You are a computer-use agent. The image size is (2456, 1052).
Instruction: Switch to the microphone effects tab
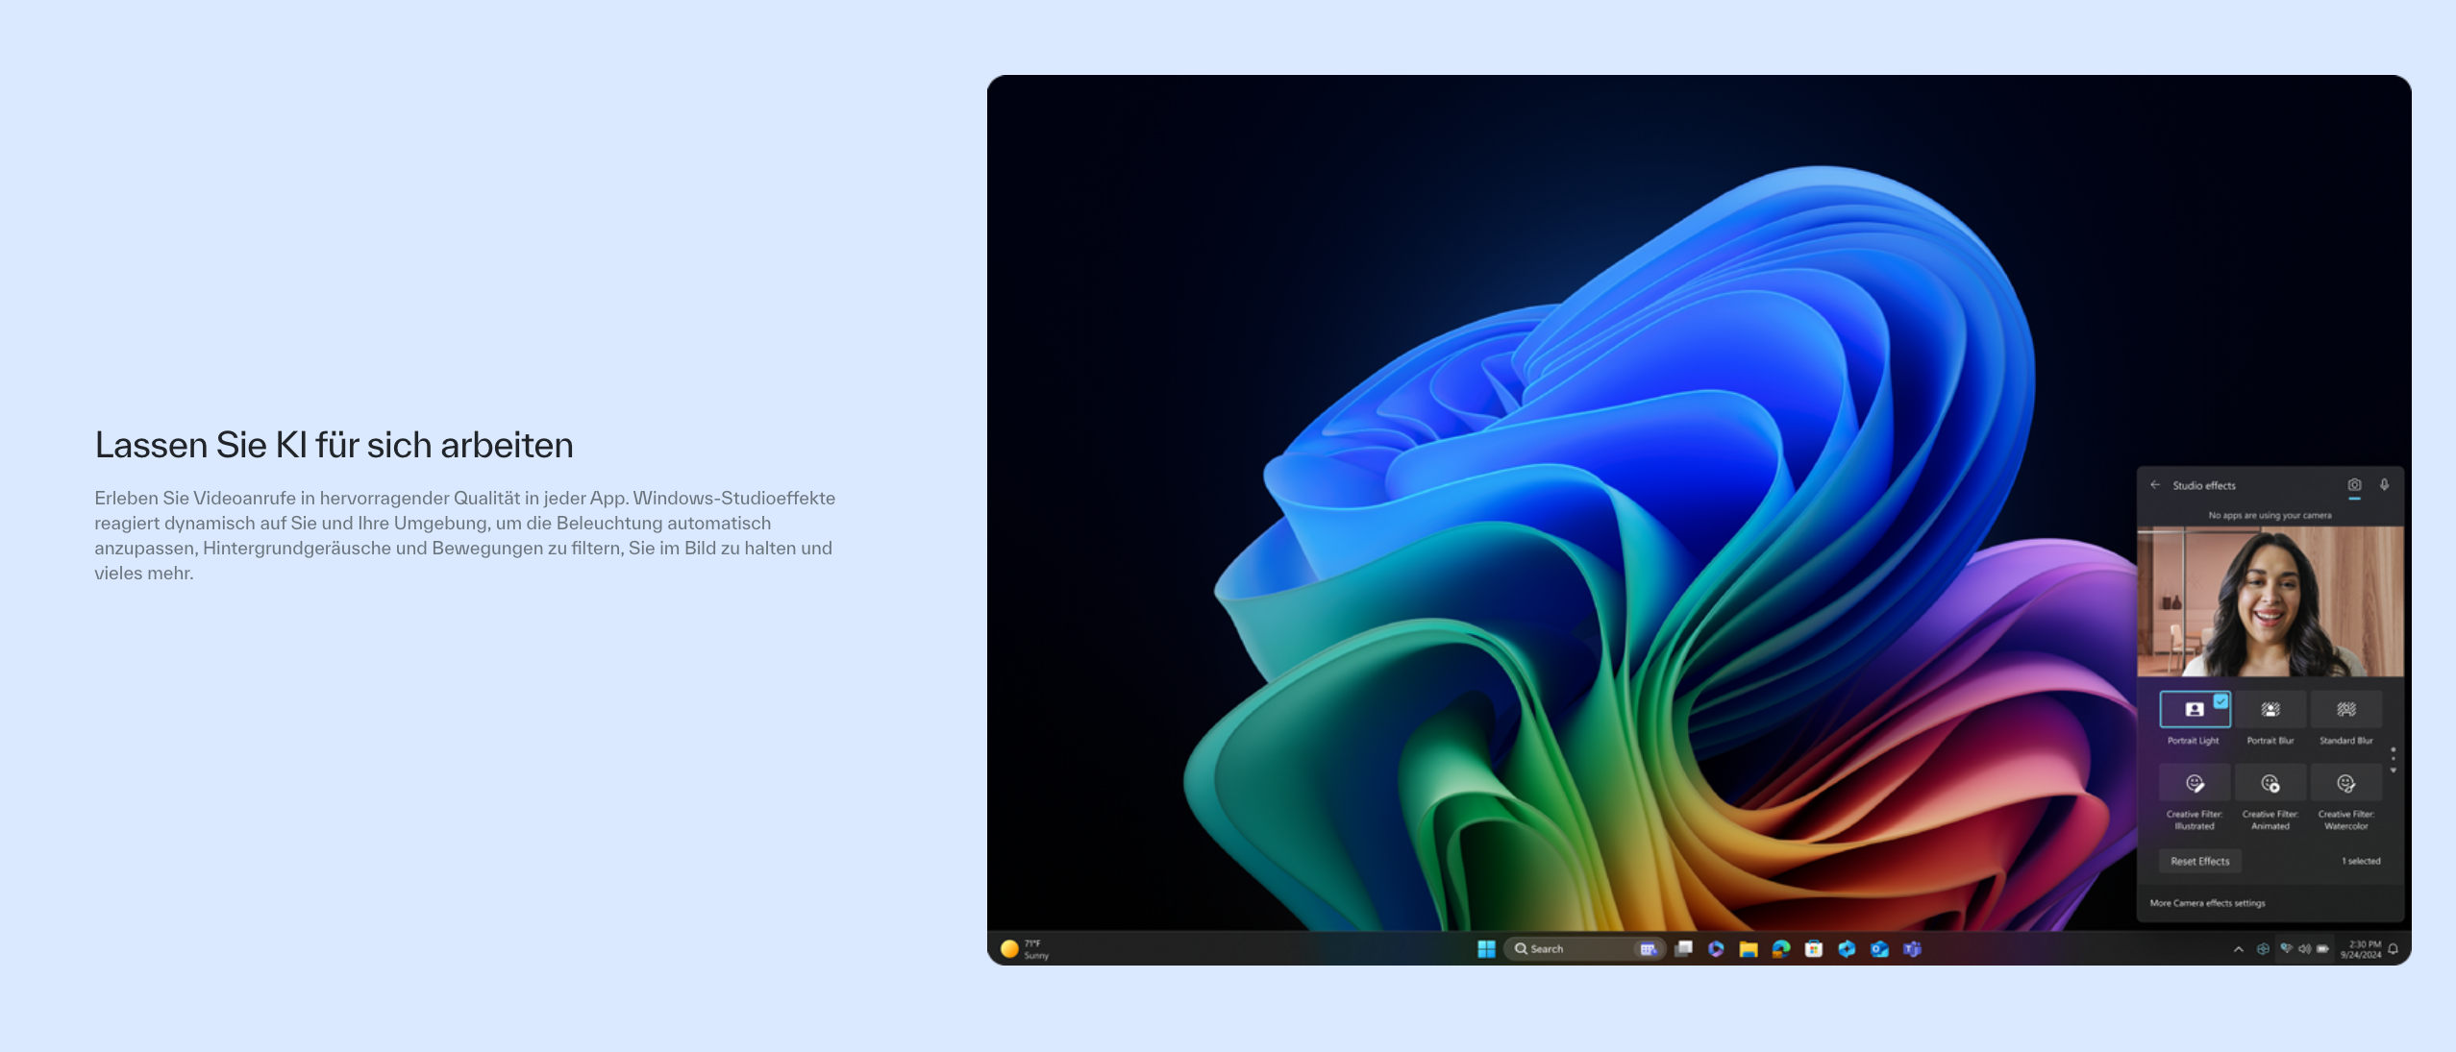tap(2384, 485)
